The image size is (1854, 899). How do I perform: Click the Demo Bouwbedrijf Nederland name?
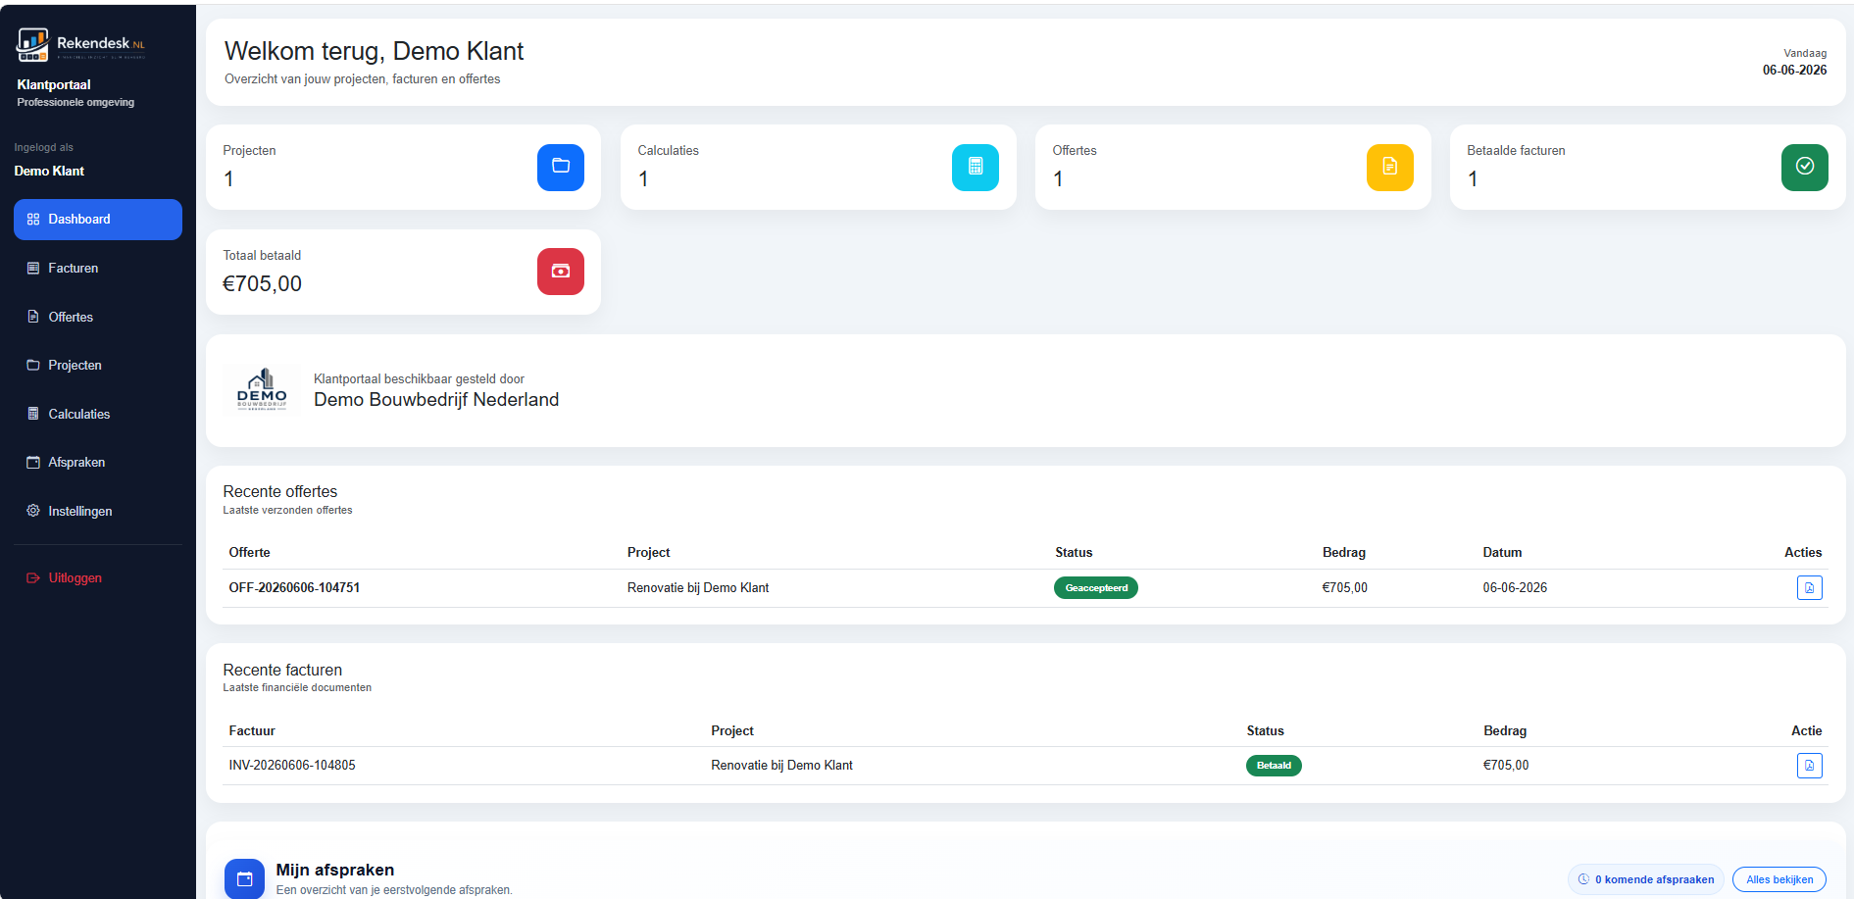coord(436,400)
